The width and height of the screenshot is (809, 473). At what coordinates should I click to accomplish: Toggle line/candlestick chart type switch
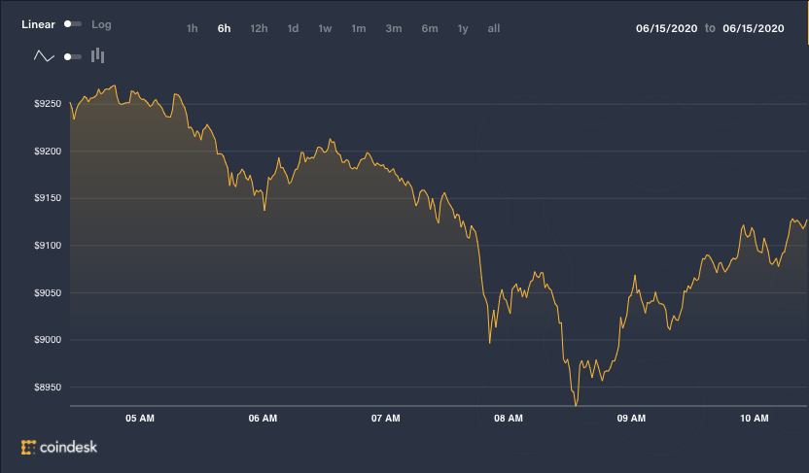pos(73,56)
